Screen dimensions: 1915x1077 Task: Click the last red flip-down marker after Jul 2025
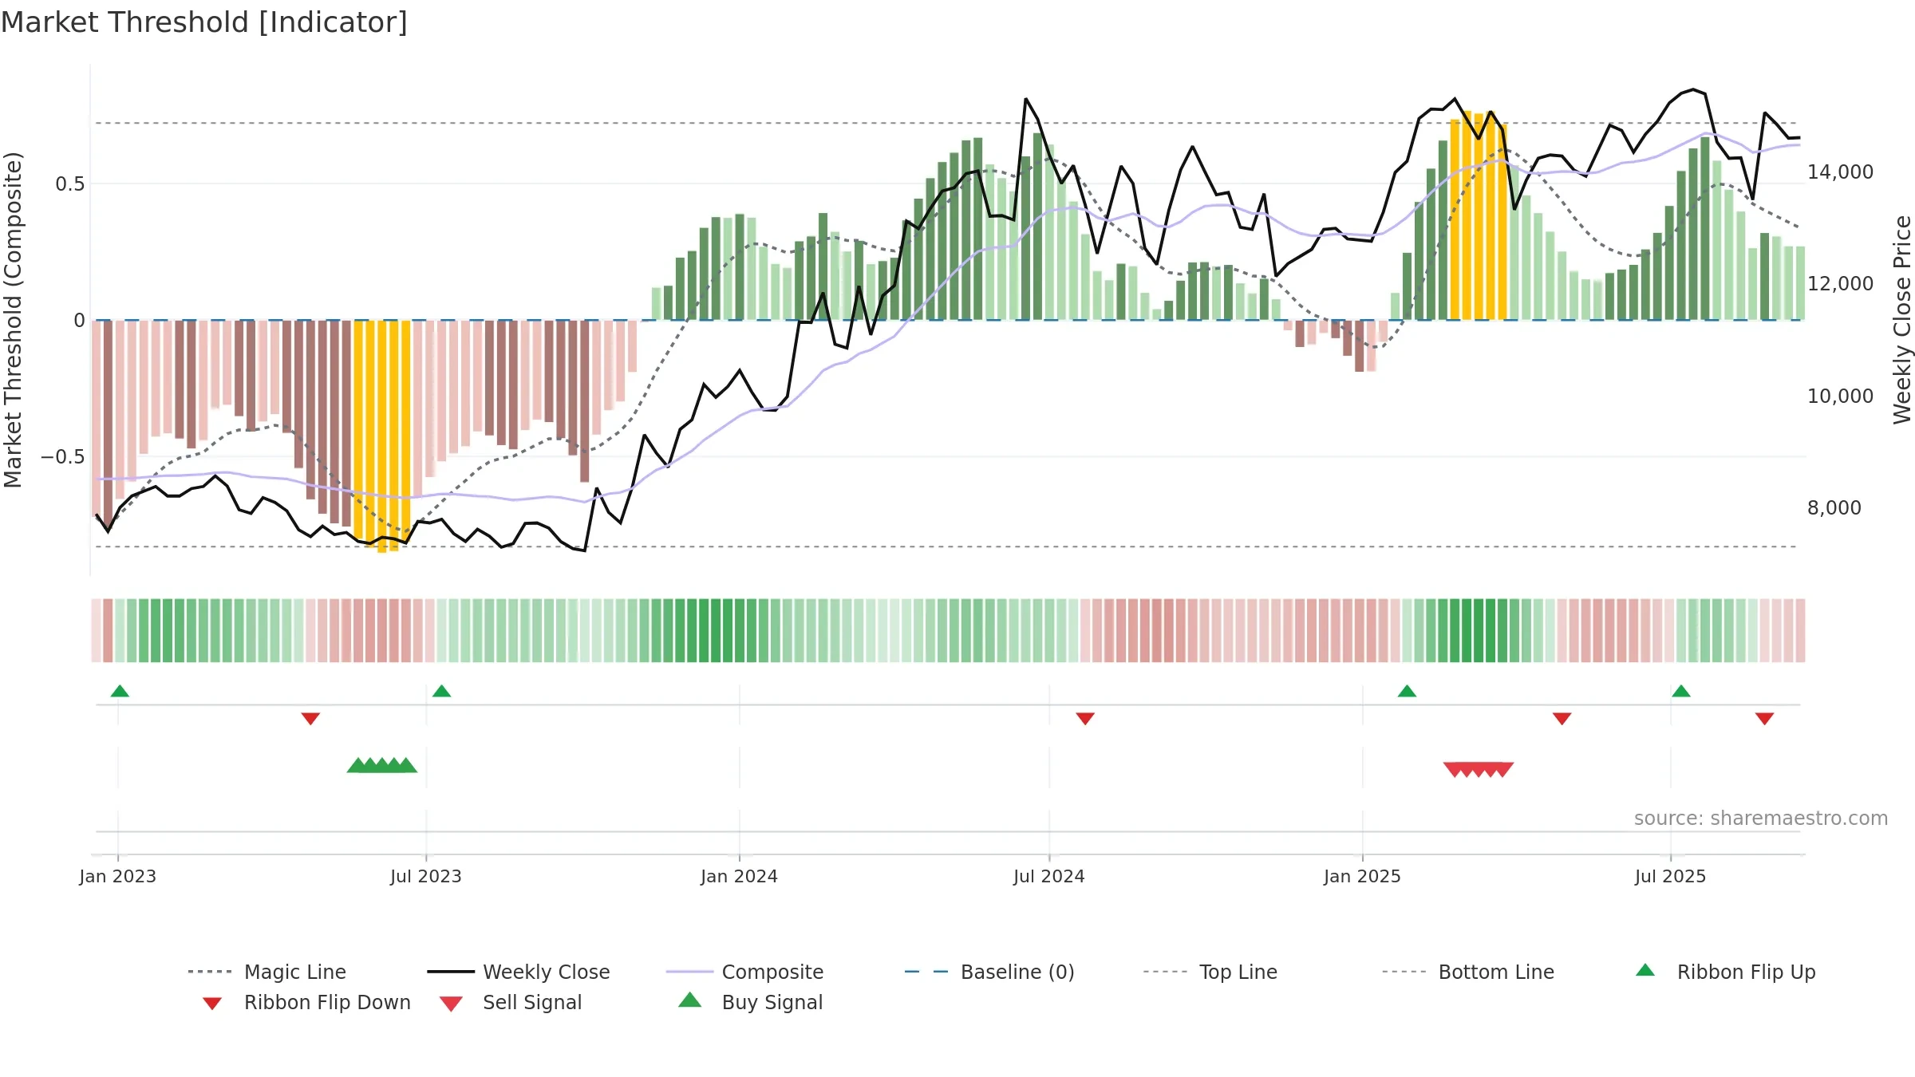[1764, 719]
